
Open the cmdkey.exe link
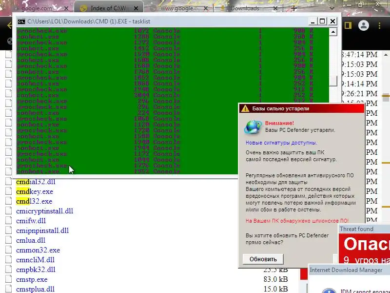pyautogui.click(x=35, y=191)
